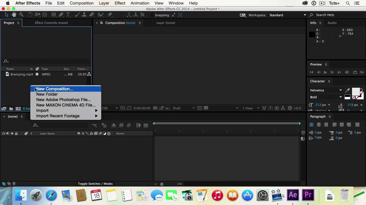The height and width of the screenshot is (205, 366).
Task: Click the new composition icon in Project footer
Action: tap(18, 109)
